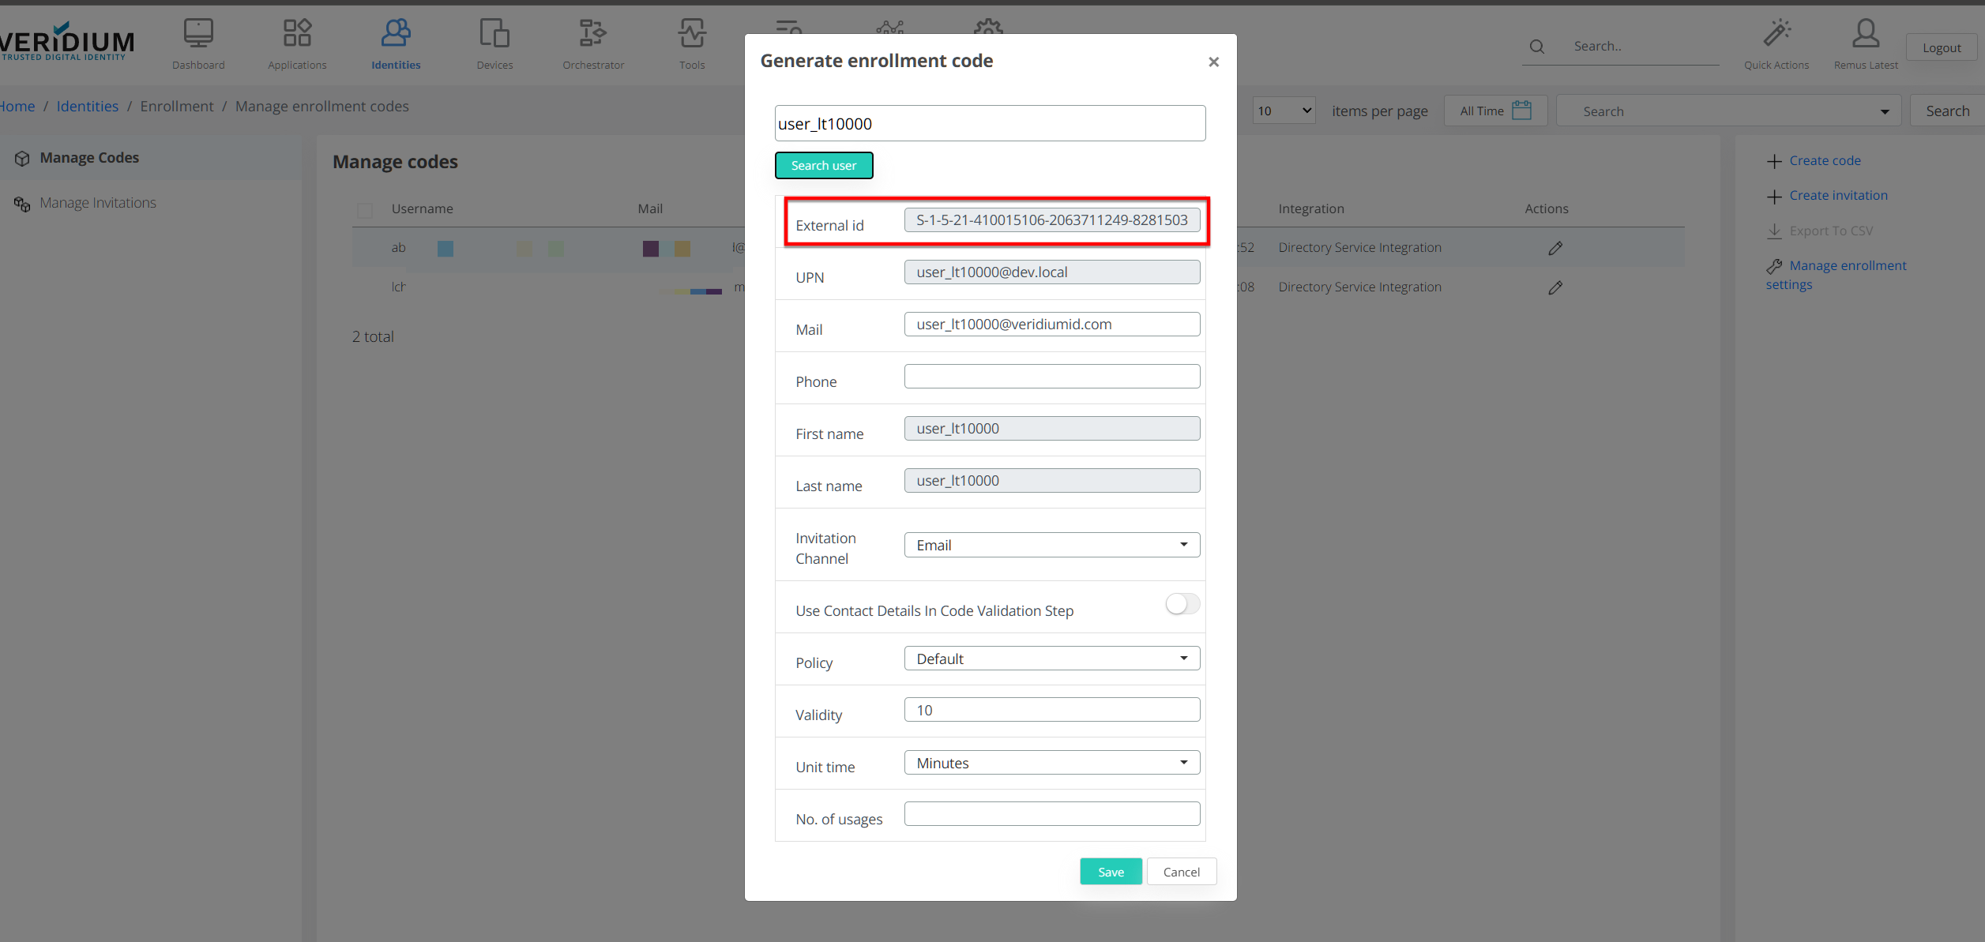Open the Tools icon

pos(692,33)
